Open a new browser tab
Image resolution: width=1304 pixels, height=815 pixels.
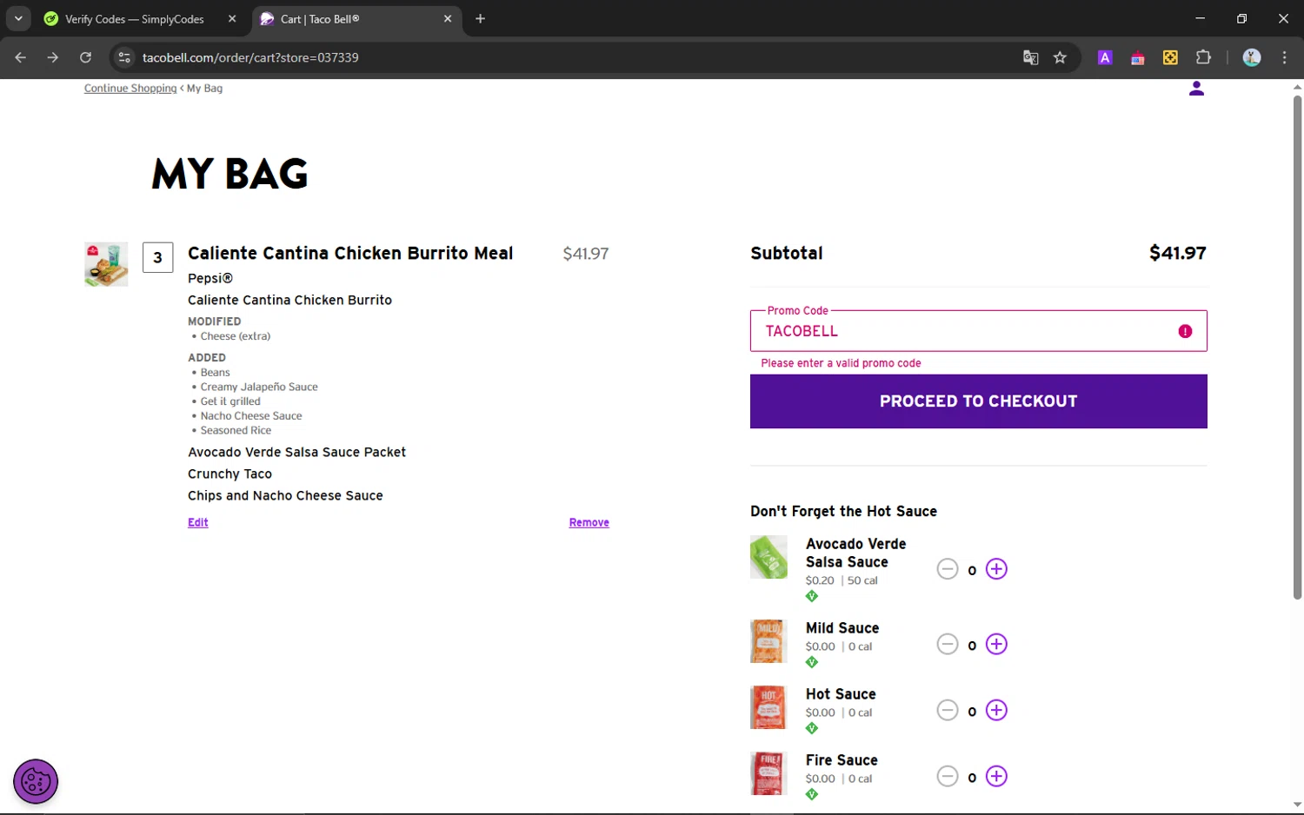480,18
